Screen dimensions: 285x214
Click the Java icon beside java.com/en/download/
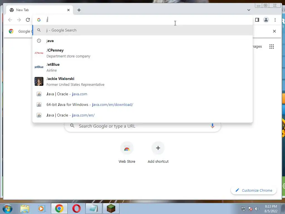39,105
